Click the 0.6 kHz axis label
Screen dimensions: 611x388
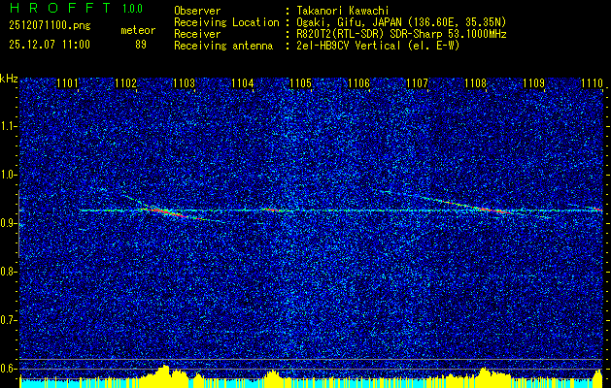[x=8, y=369]
